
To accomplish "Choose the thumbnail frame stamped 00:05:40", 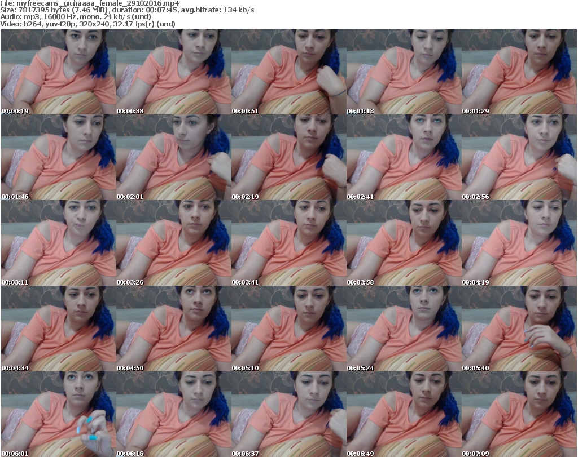I will tap(519, 329).
